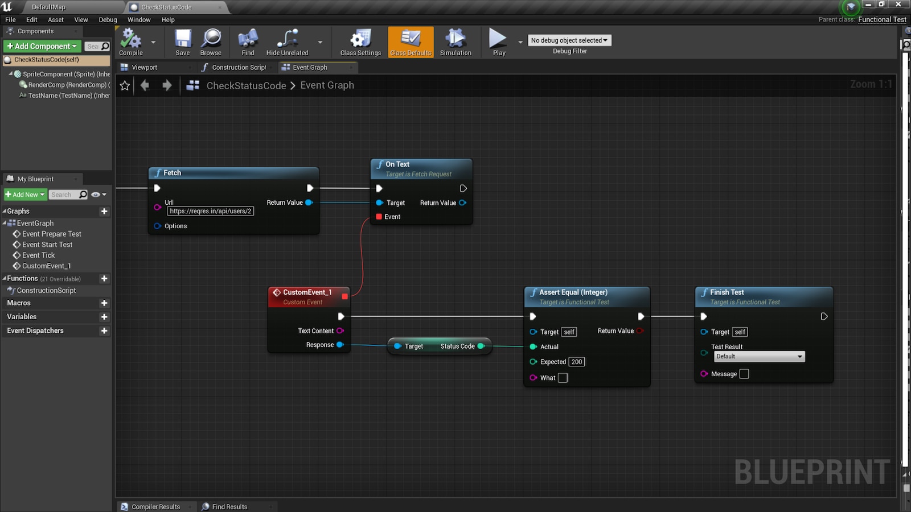
Task: Switch to Construction Script tab
Action: [239, 67]
